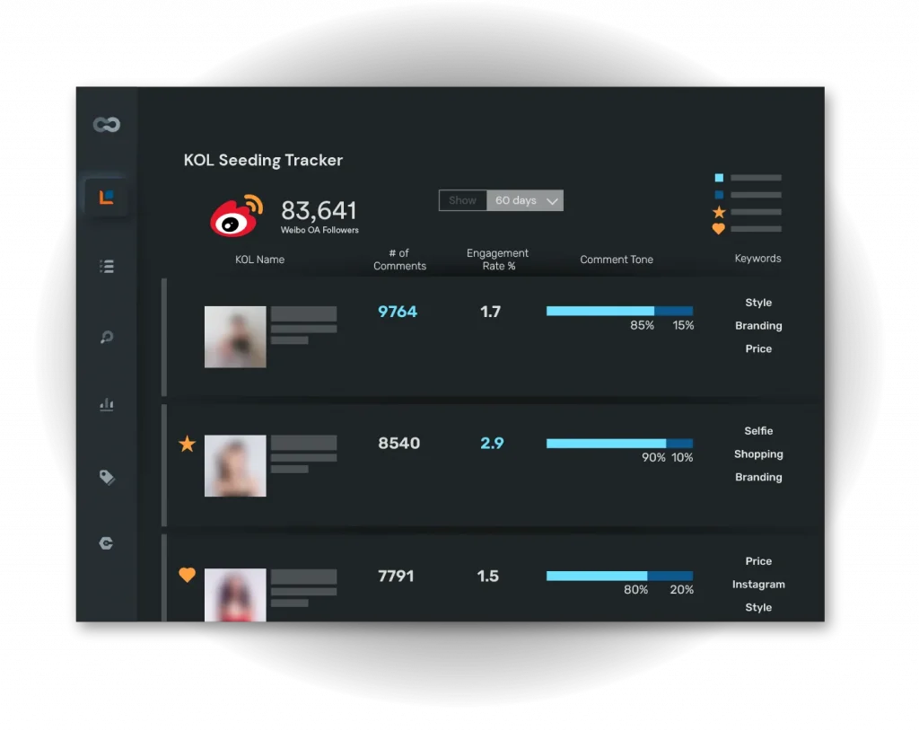Click the 90% comment tone bar
919x731 pixels.
click(605, 443)
